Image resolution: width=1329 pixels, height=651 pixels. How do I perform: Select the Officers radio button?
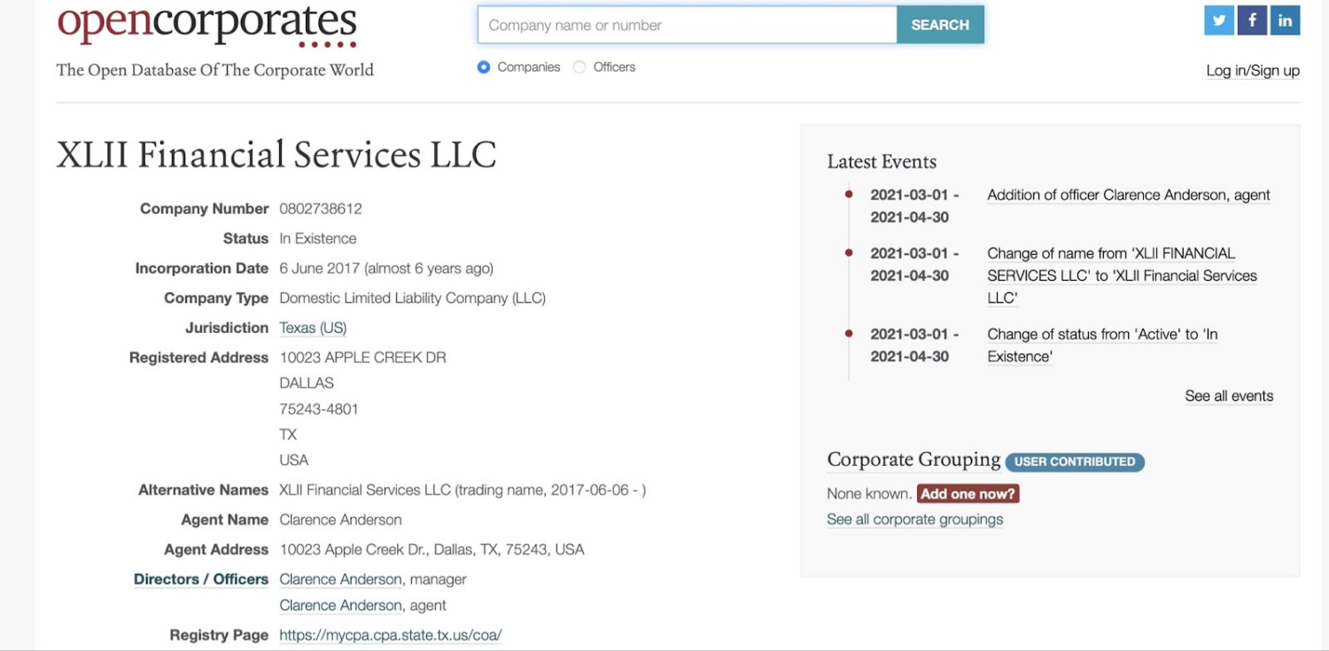579,67
